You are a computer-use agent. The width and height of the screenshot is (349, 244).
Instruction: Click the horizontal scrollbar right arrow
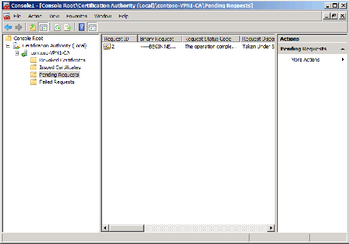click(x=271, y=228)
